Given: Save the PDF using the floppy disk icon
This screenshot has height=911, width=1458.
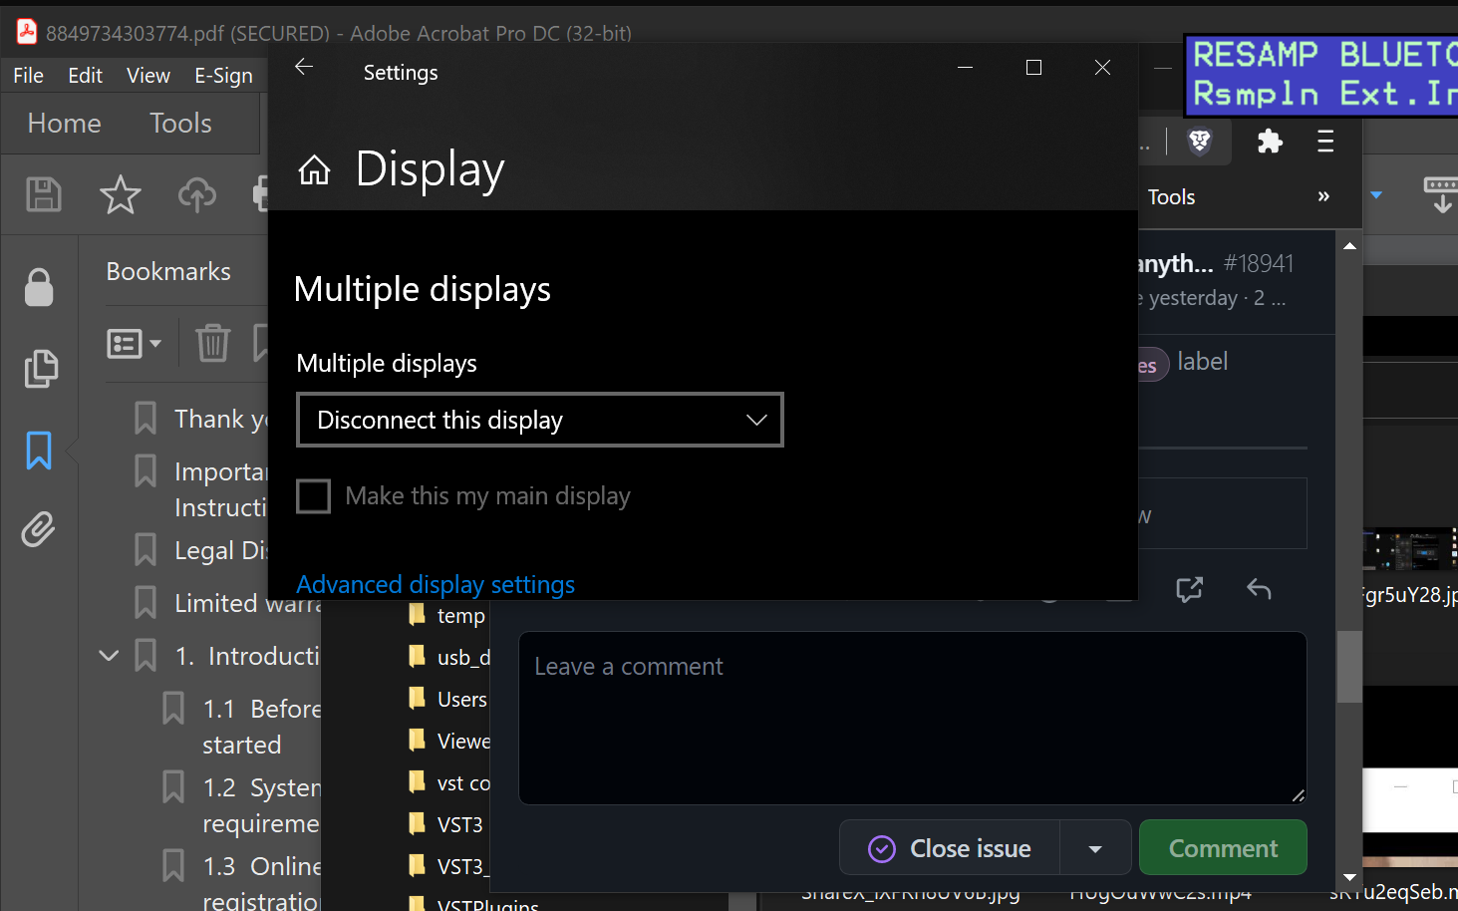Looking at the screenshot, I should (43, 194).
